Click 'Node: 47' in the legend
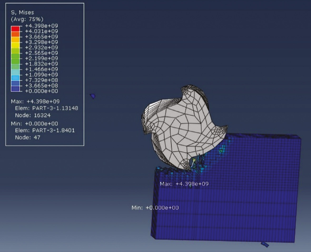The width and height of the screenshot is (311, 252). click(28, 137)
